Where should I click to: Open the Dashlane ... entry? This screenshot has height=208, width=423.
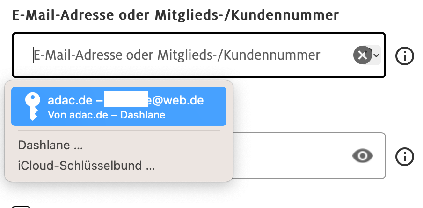51,146
